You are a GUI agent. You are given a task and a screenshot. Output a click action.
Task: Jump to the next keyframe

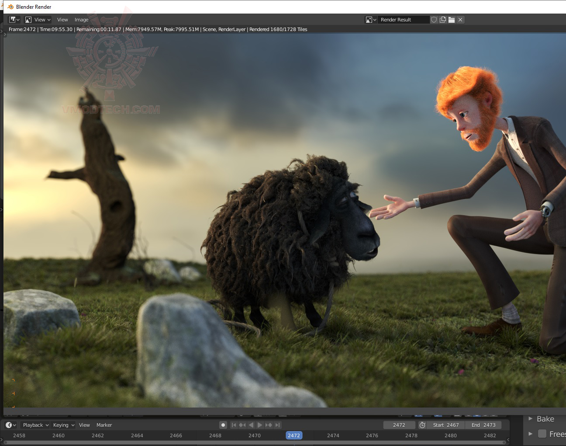(x=269, y=425)
